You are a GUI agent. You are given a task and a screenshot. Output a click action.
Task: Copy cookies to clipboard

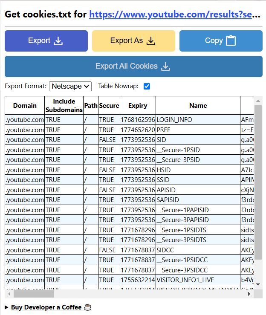tap(221, 41)
